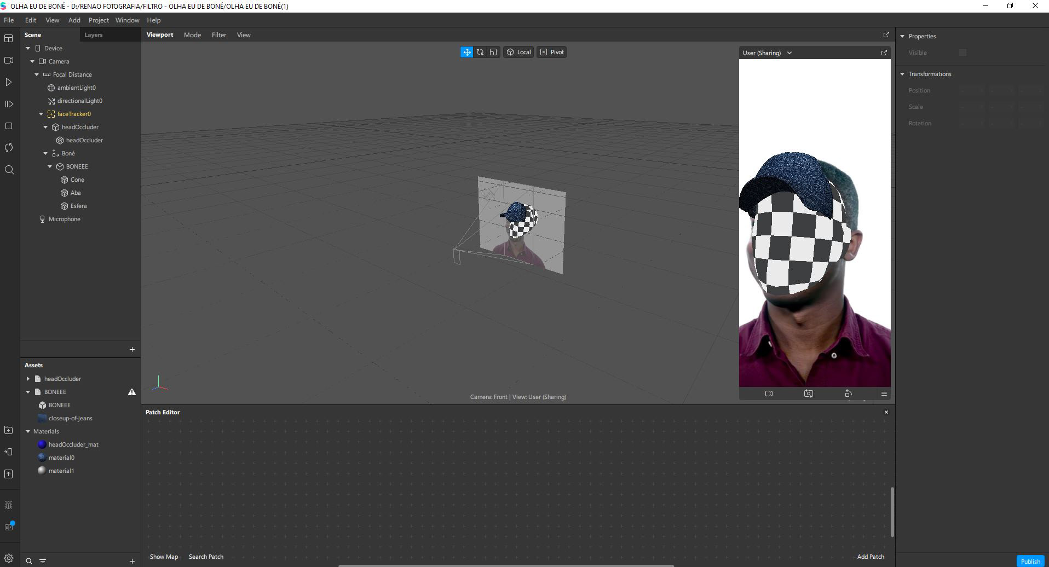Search assets with magnifier icon
Image resolution: width=1049 pixels, height=567 pixels.
(x=29, y=561)
